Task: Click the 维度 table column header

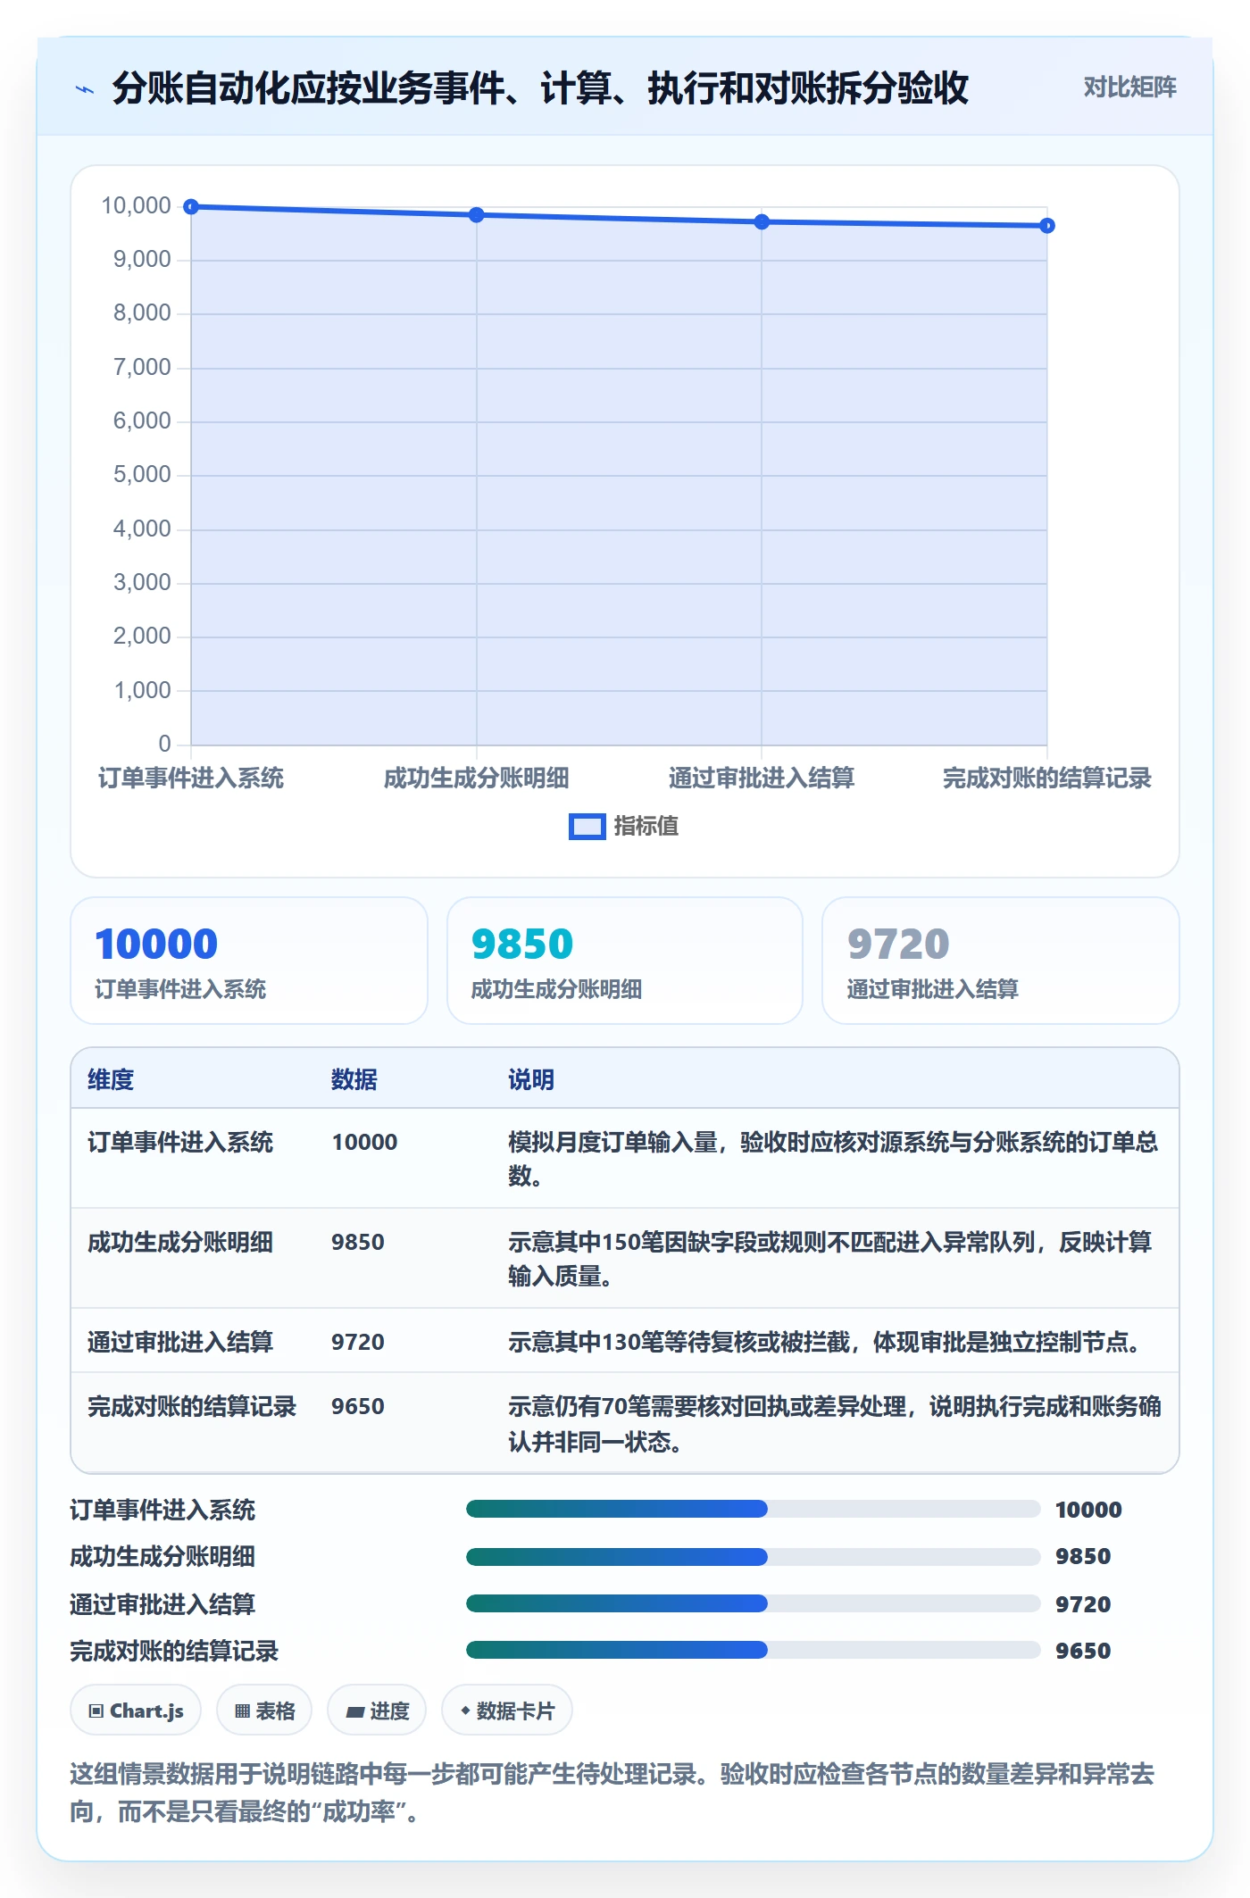Action: point(111,1080)
